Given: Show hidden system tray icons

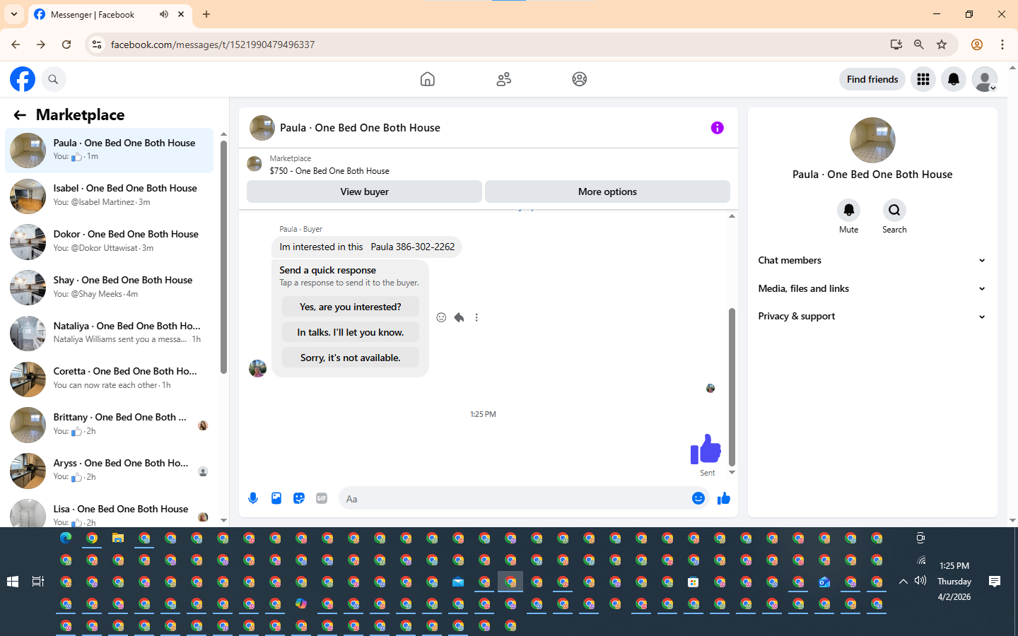Looking at the screenshot, I should (x=903, y=582).
